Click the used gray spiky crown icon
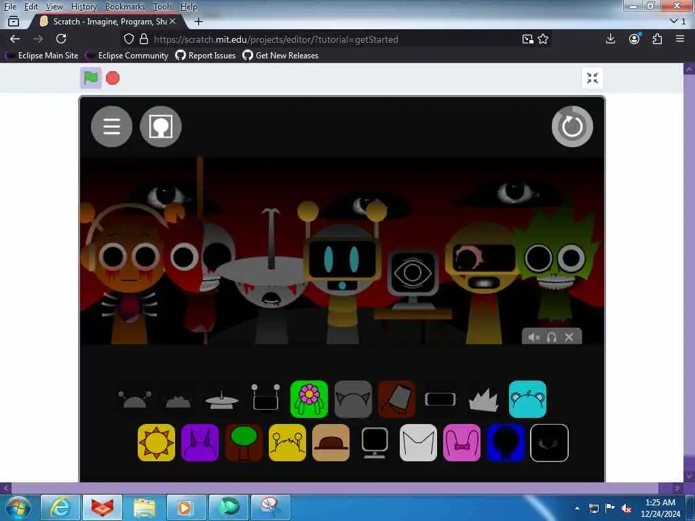695x521 pixels. tap(483, 399)
